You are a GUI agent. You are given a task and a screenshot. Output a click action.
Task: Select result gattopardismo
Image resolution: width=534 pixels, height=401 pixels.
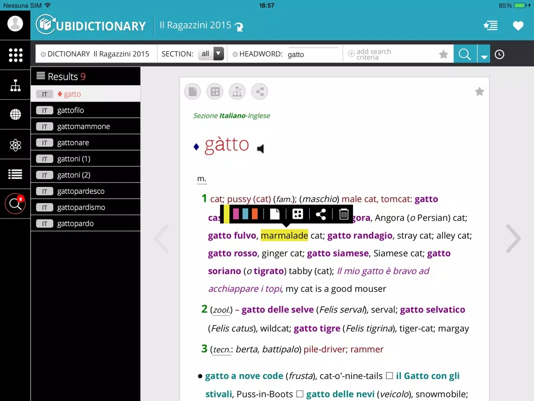pos(86,207)
